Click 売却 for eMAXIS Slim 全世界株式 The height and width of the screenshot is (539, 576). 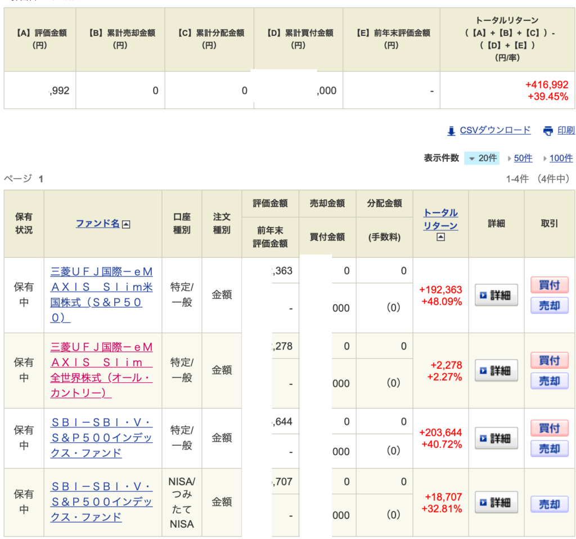pyautogui.click(x=549, y=381)
